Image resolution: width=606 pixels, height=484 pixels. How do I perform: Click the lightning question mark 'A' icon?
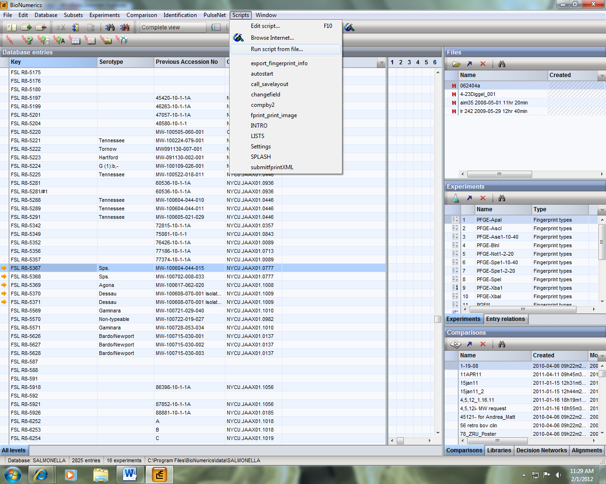coord(59,40)
